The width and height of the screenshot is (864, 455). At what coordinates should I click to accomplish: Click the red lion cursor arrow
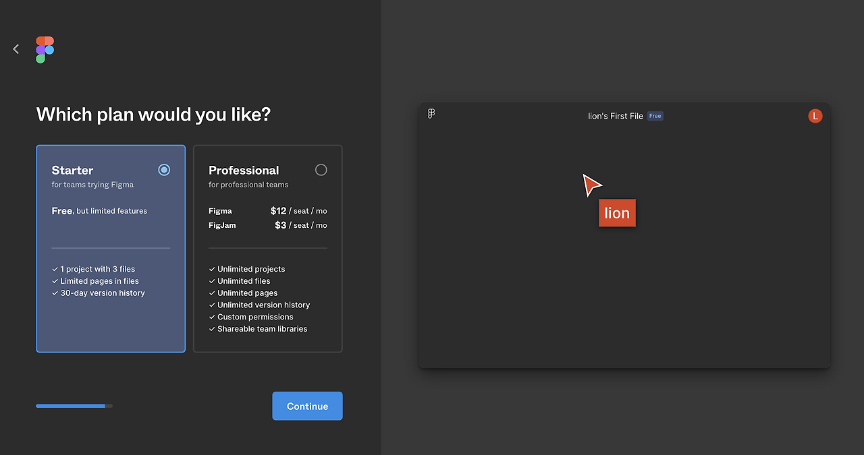(x=591, y=185)
